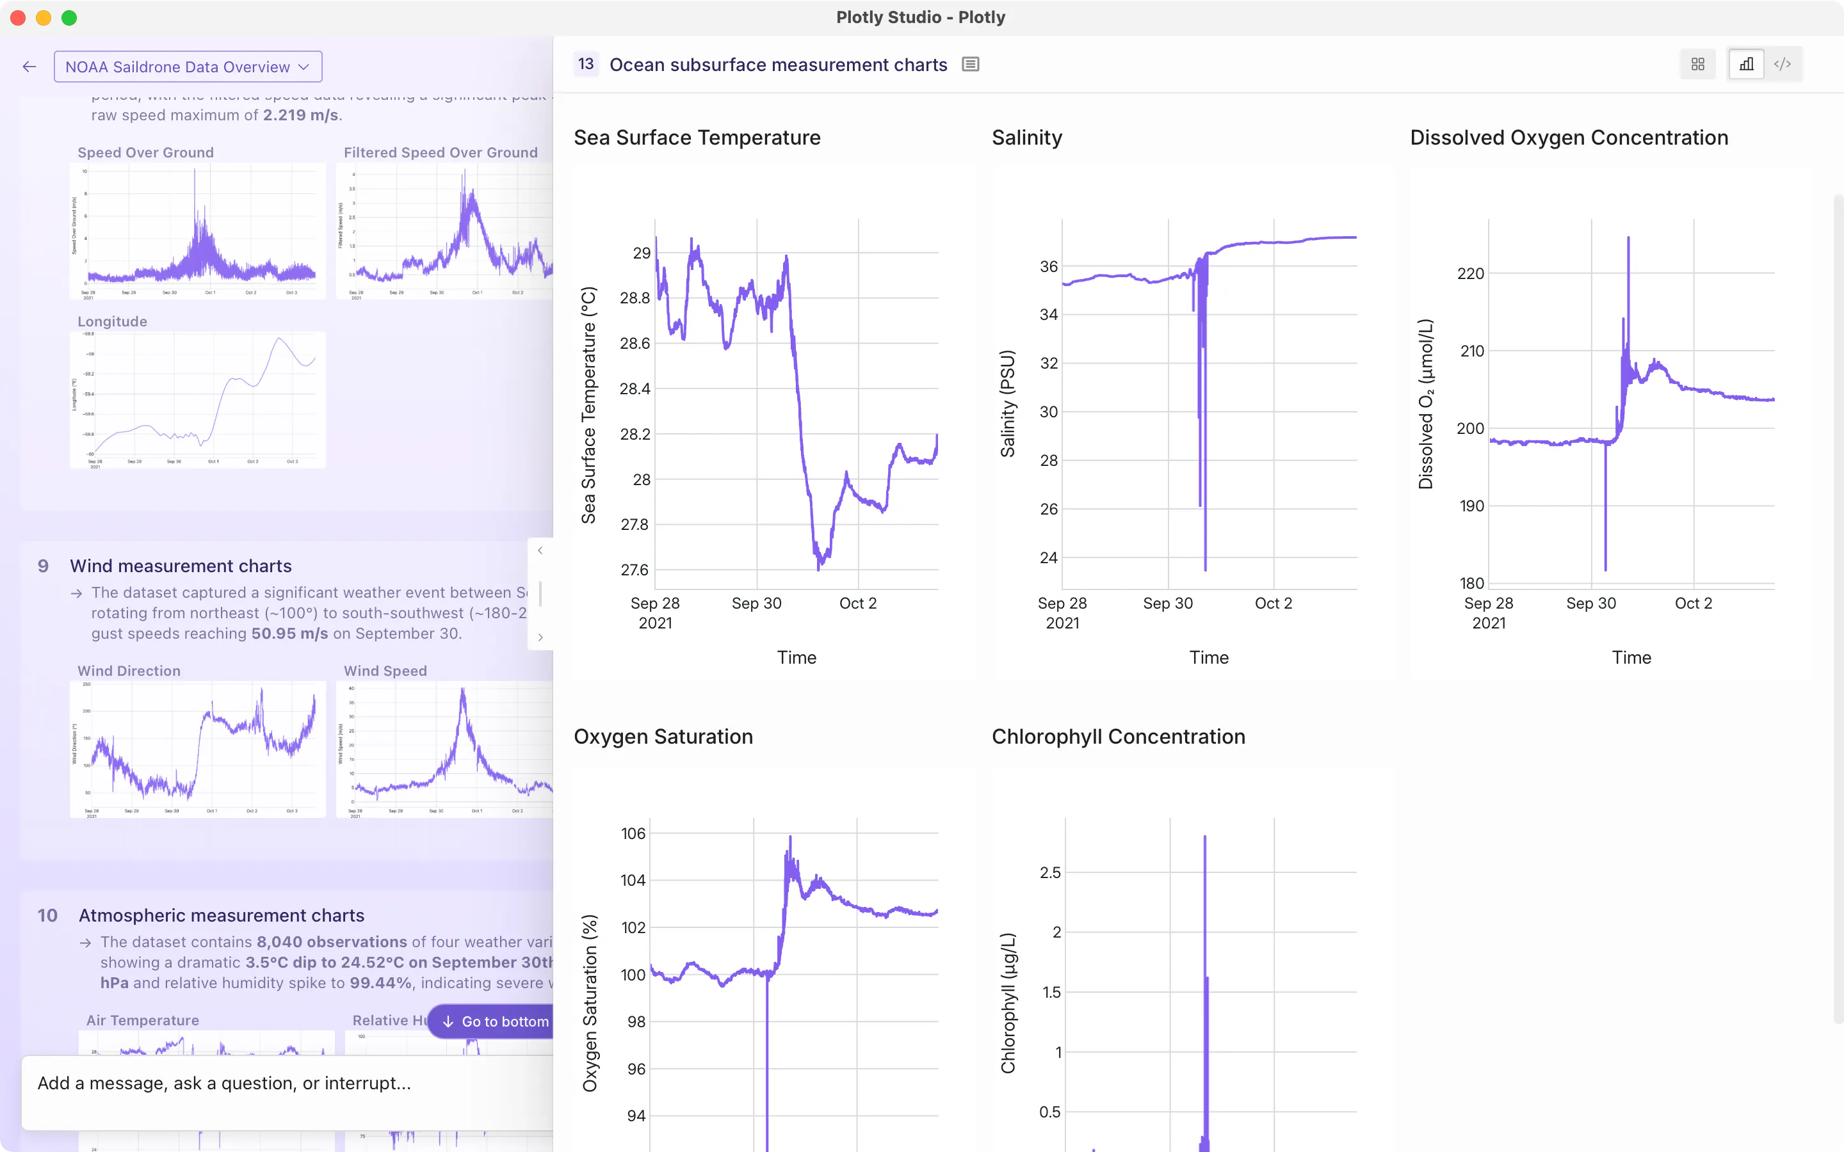Click the back arrow icon
The width and height of the screenshot is (1844, 1152).
pyautogui.click(x=29, y=67)
